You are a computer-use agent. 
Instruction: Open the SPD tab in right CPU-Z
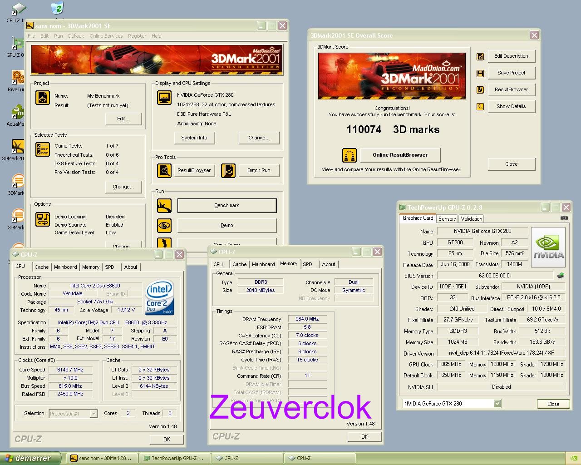tap(307, 264)
